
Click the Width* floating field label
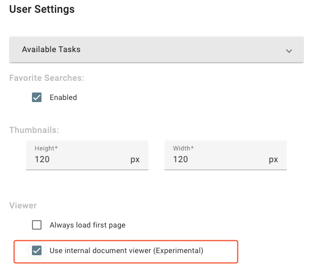[183, 148]
